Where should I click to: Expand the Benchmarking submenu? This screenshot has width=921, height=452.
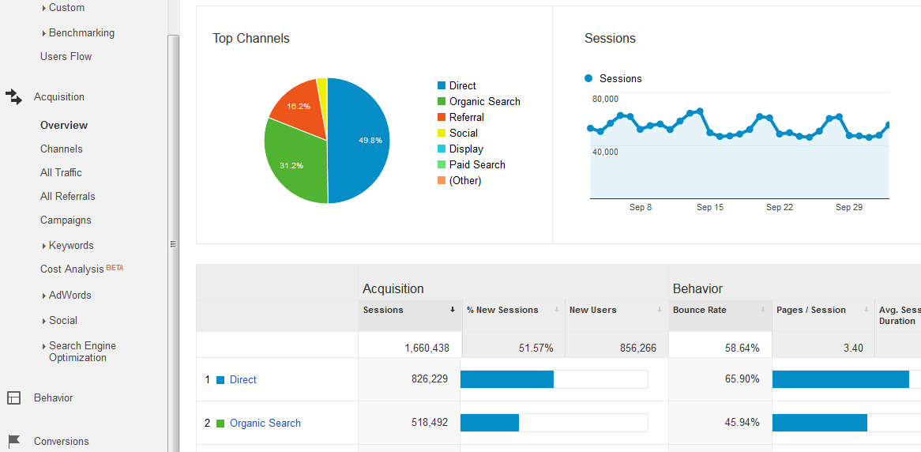click(x=44, y=33)
